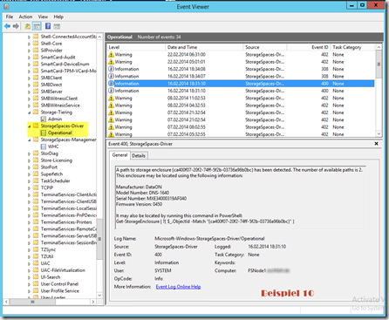Click the Help toolbar icon
Image resolution: width=389 pixels, height=320 pixels.
pos(48,26)
